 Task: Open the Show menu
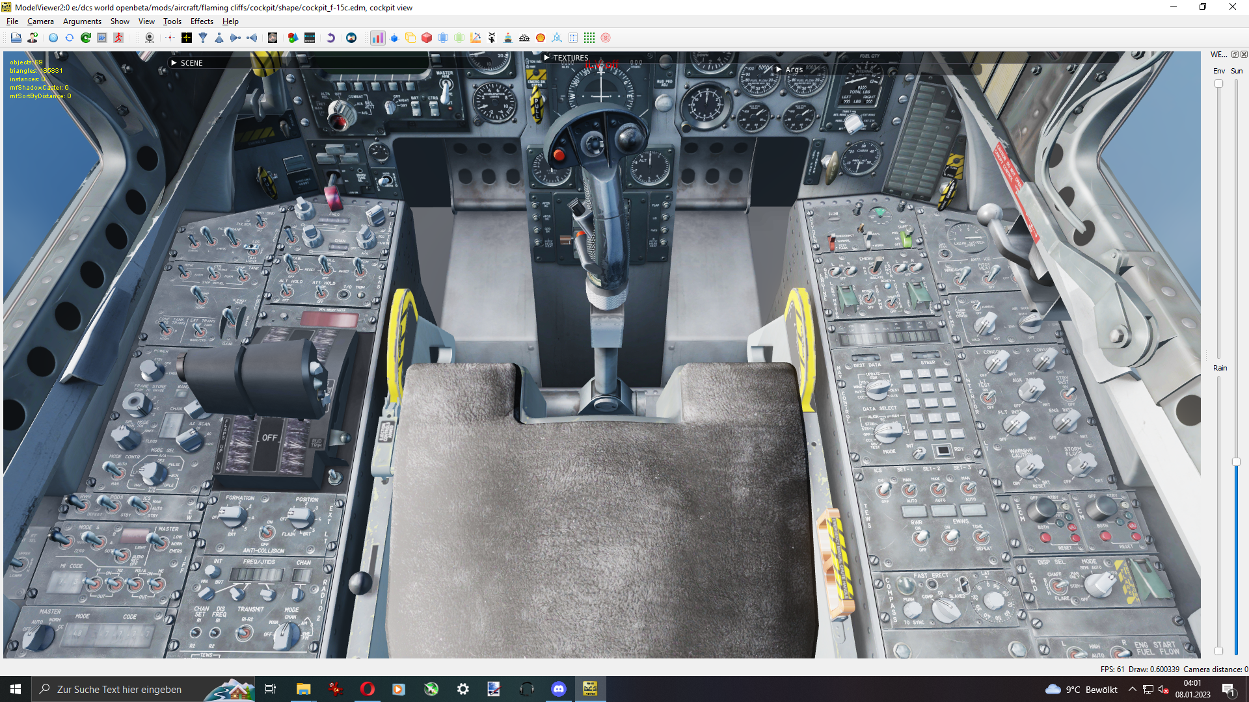[120, 21]
